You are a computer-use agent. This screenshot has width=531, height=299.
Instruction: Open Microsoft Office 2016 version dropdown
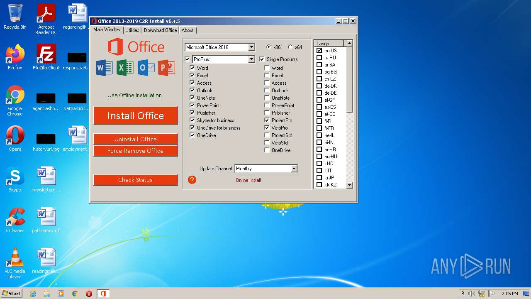pyautogui.click(x=251, y=47)
